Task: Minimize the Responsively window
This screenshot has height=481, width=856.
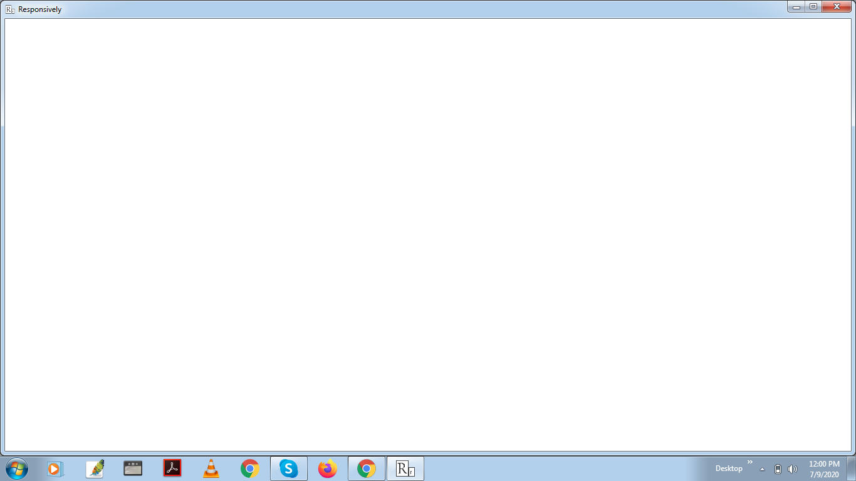Action: tap(796, 7)
